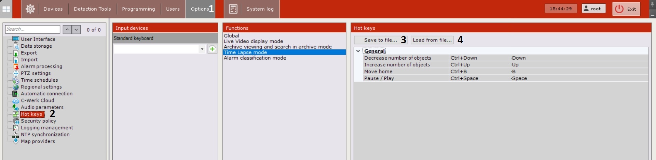656x160 pixels.
Task: Switch to the Detection Tools tab
Action: point(92,9)
